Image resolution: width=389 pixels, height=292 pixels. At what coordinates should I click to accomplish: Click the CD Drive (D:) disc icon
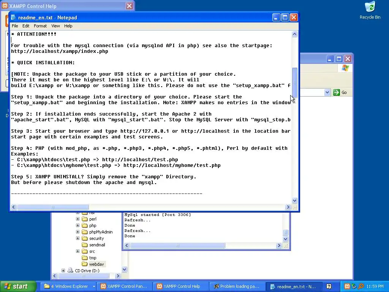[70, 270]
